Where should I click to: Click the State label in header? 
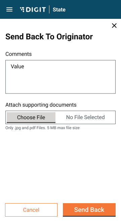click(59, 10)
